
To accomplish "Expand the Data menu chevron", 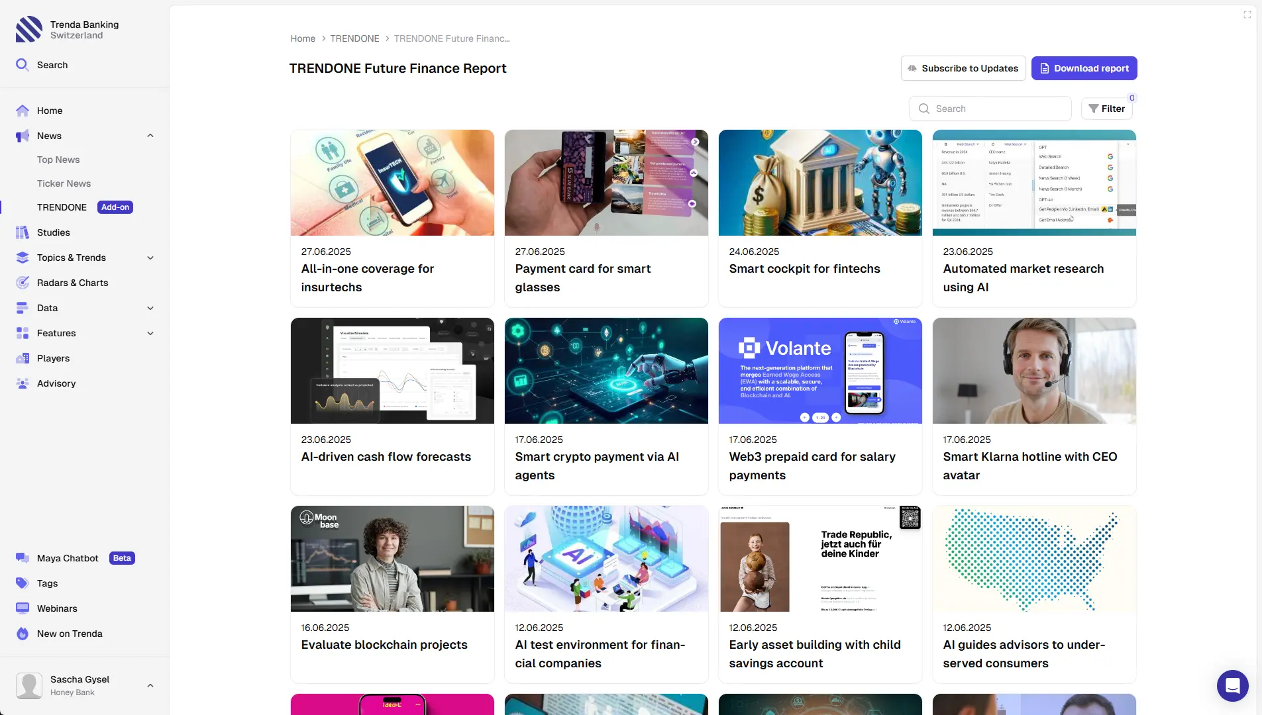I will coord(150,308).
